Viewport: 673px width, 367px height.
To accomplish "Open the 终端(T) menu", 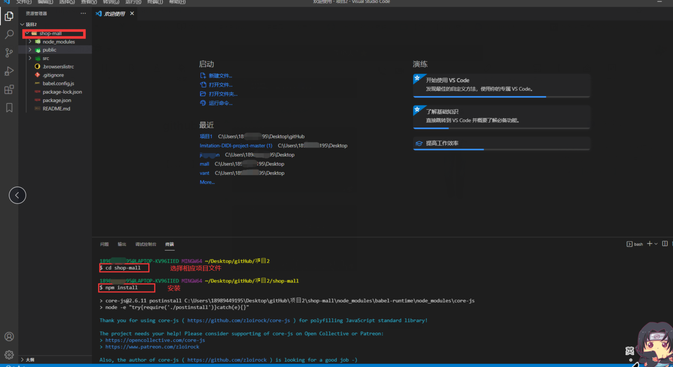I will (x=155, y=2).
